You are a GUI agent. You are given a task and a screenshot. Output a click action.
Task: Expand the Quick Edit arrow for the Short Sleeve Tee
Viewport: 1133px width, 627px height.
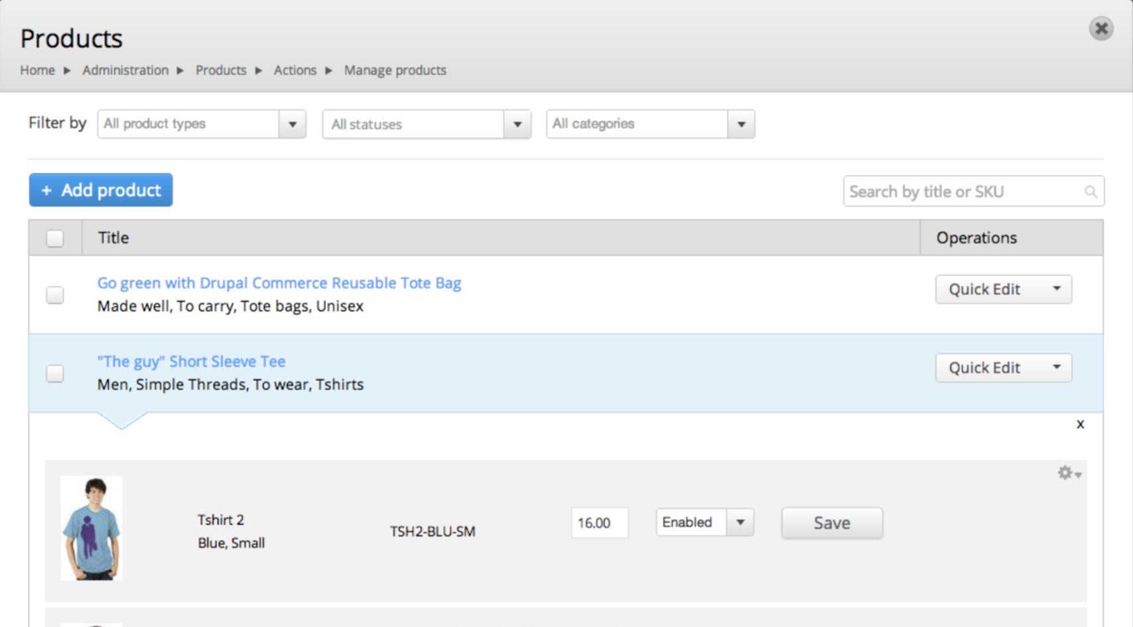click(1057, 367)
